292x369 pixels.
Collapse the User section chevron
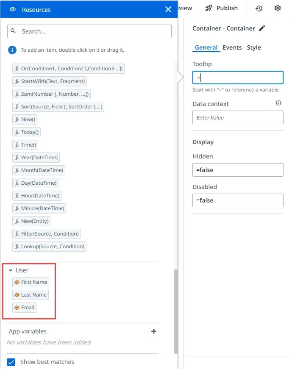pyautogui.click(x=11, y=270)
